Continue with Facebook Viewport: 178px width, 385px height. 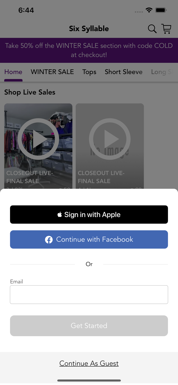(89, 239)
